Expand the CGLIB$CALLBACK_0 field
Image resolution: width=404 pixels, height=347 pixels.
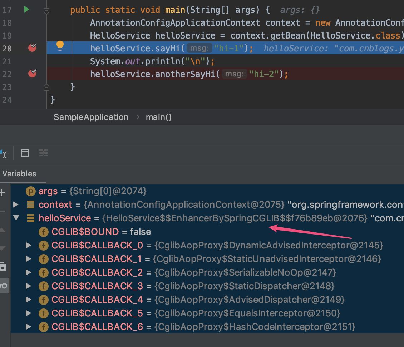pyautogui.click(x=29, y=245)
